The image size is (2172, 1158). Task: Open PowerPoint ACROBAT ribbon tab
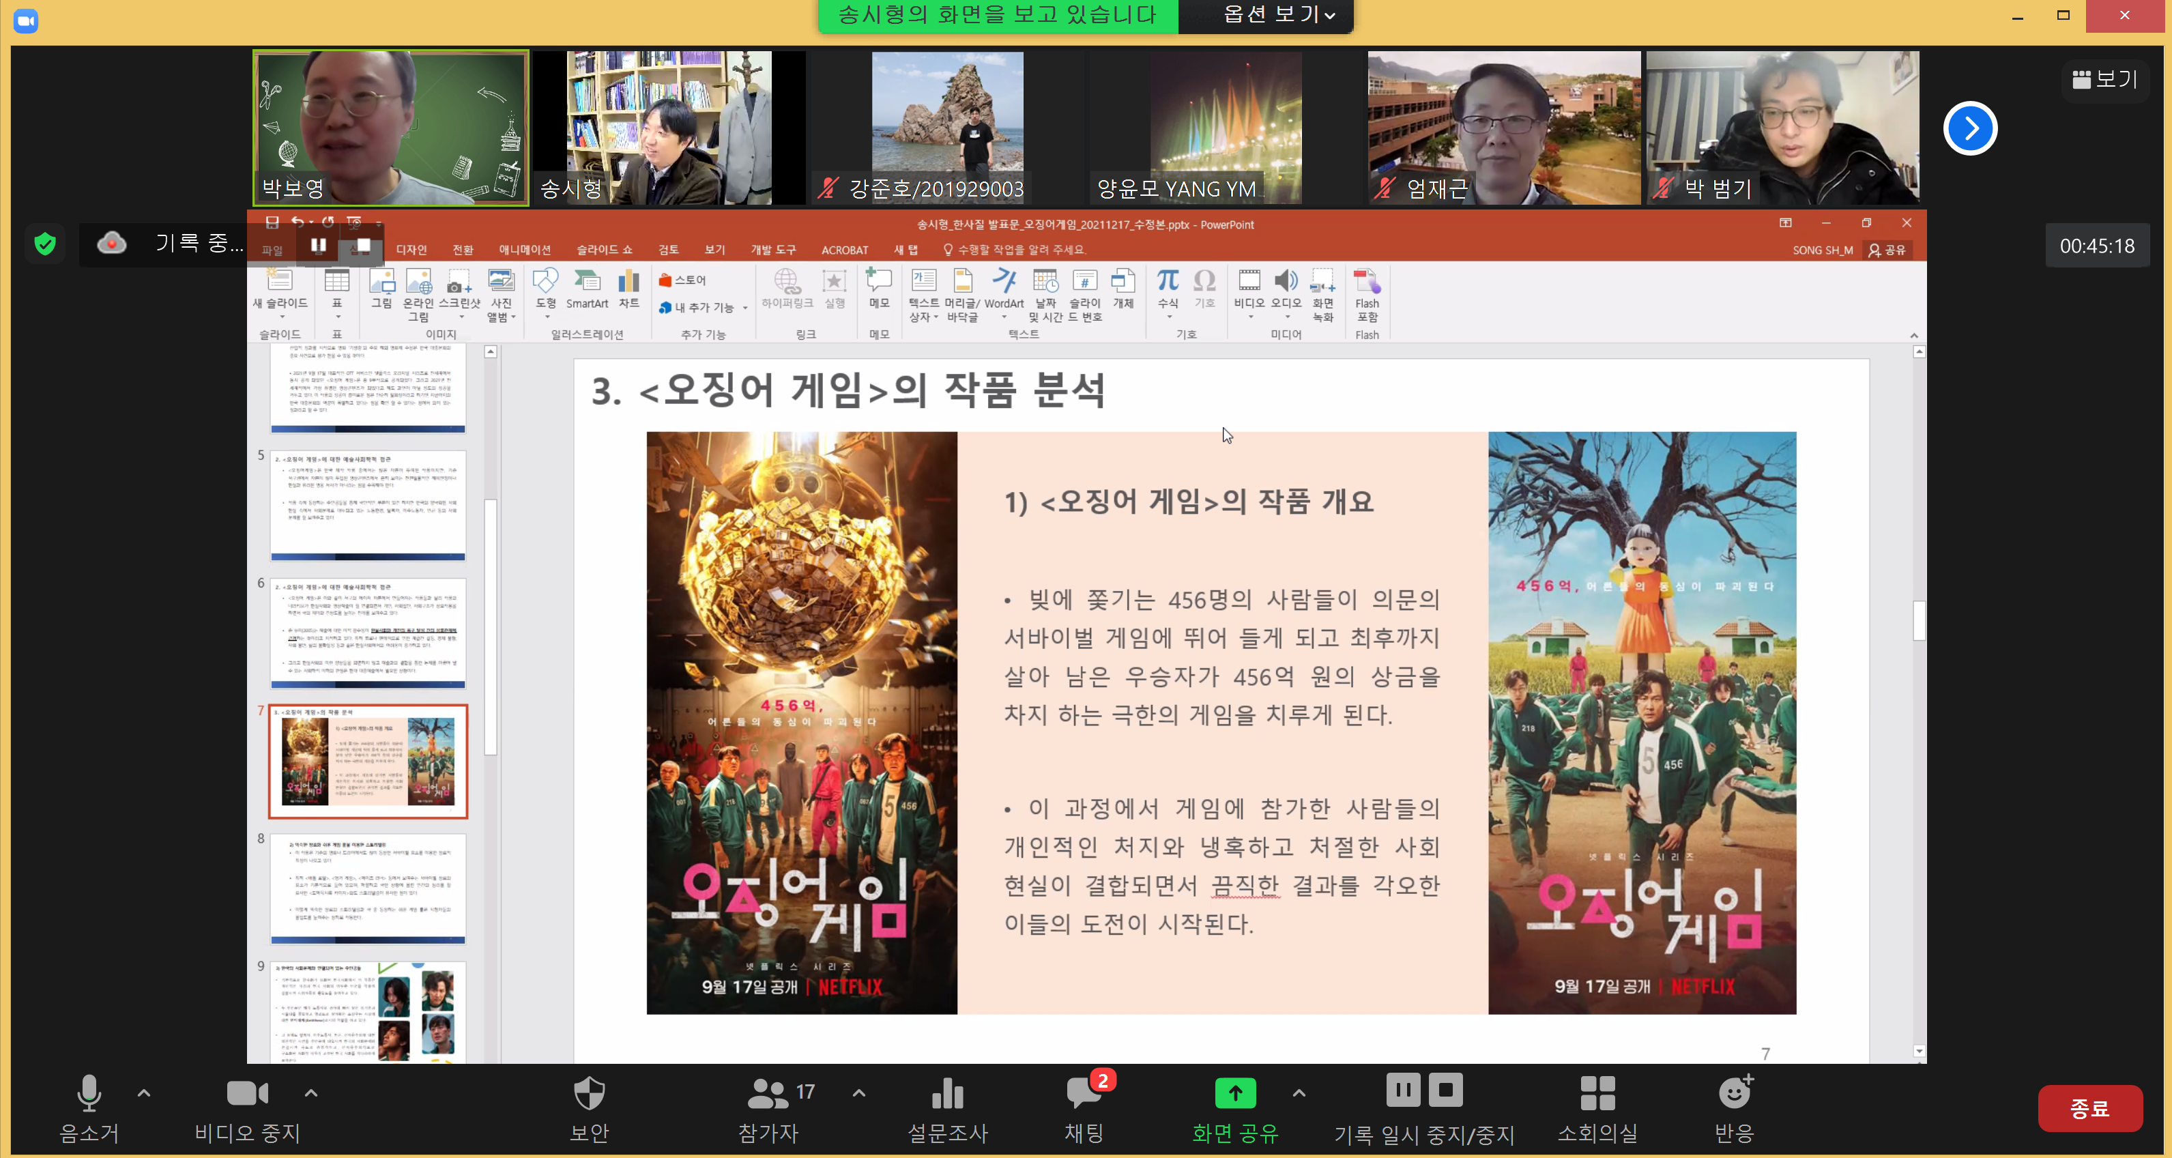click(845, 250)
